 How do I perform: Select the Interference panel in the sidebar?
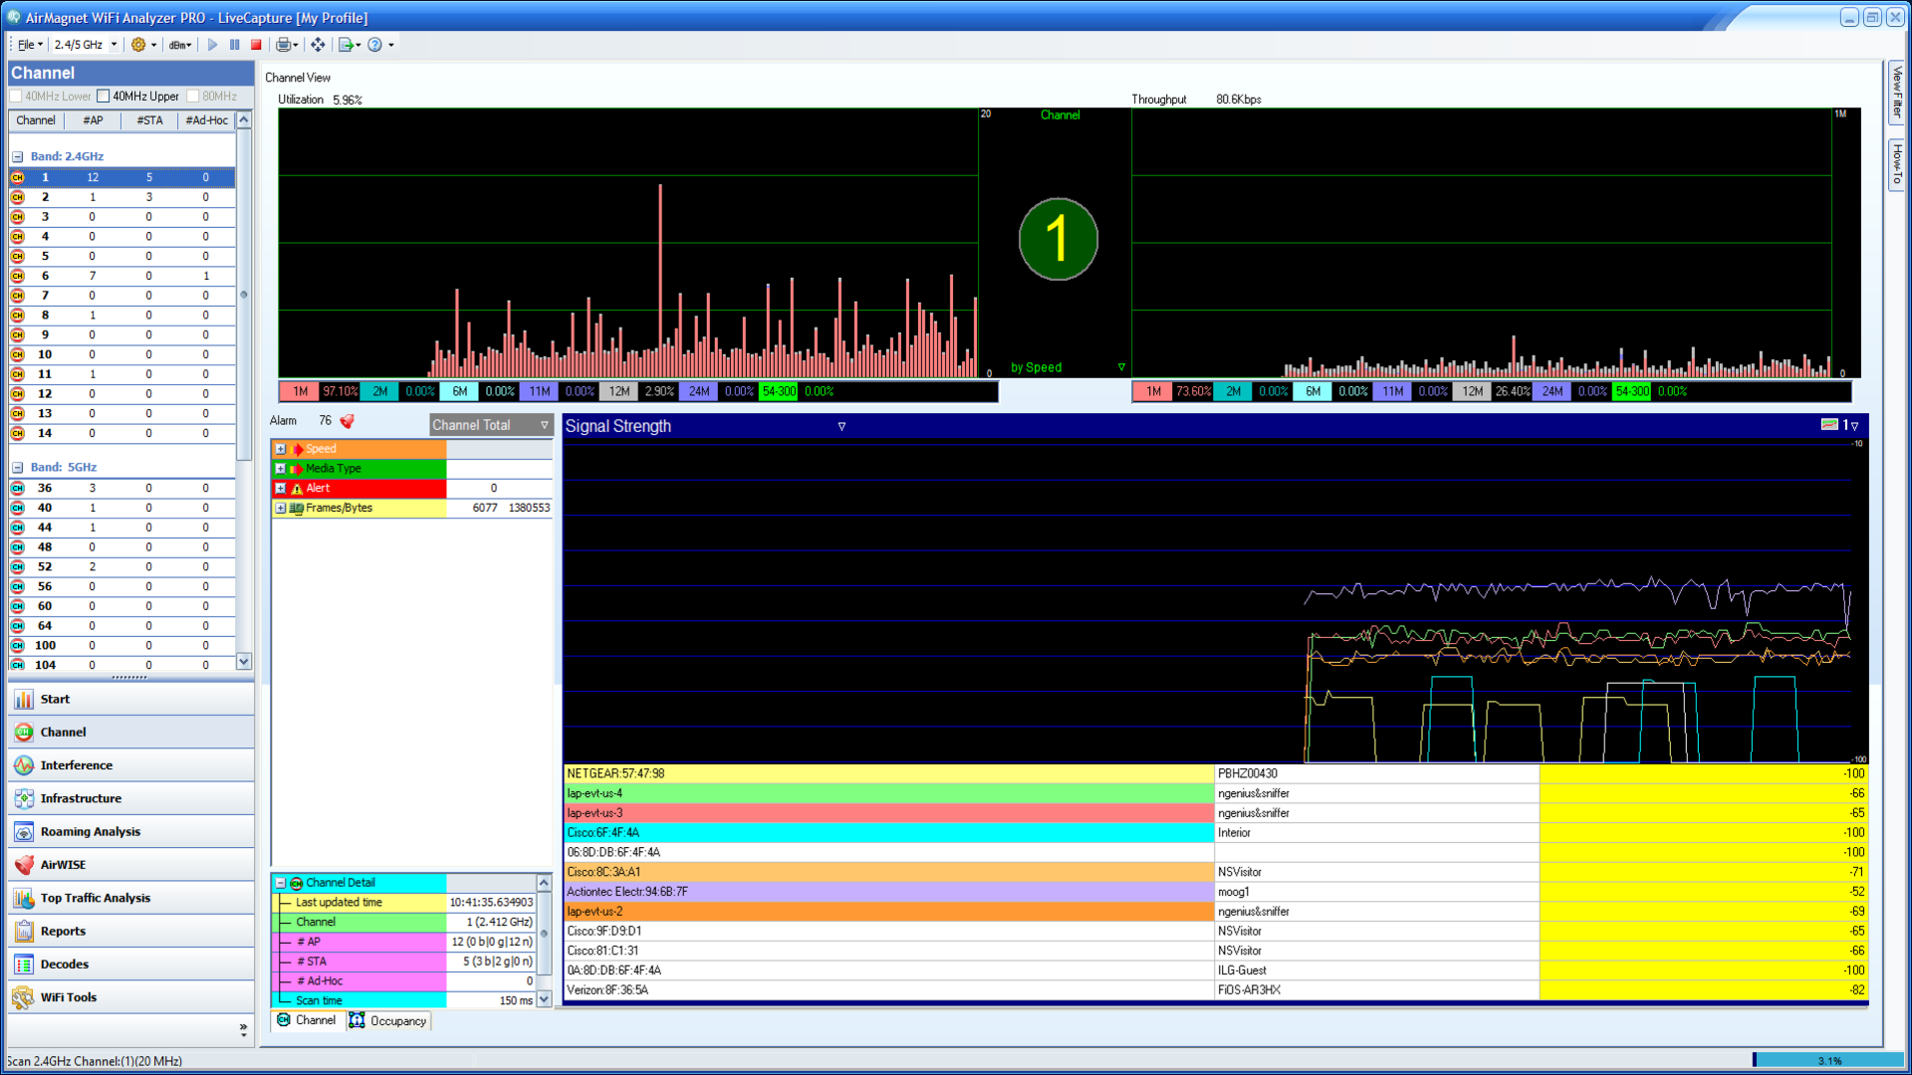coord(76,764)
